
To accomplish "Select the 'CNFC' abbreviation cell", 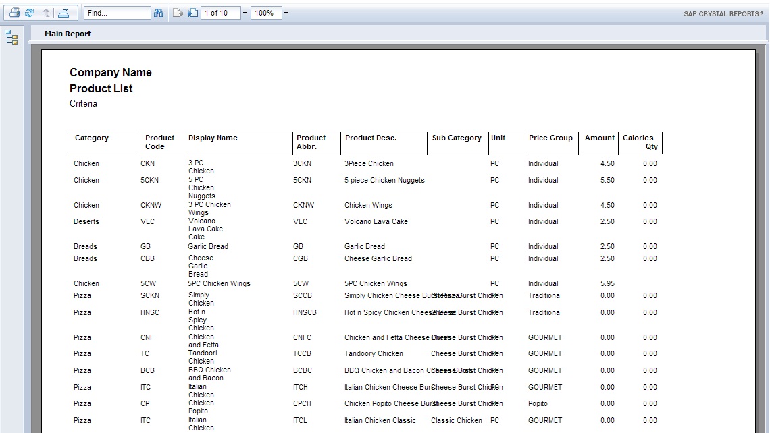I will click(302, 337).
